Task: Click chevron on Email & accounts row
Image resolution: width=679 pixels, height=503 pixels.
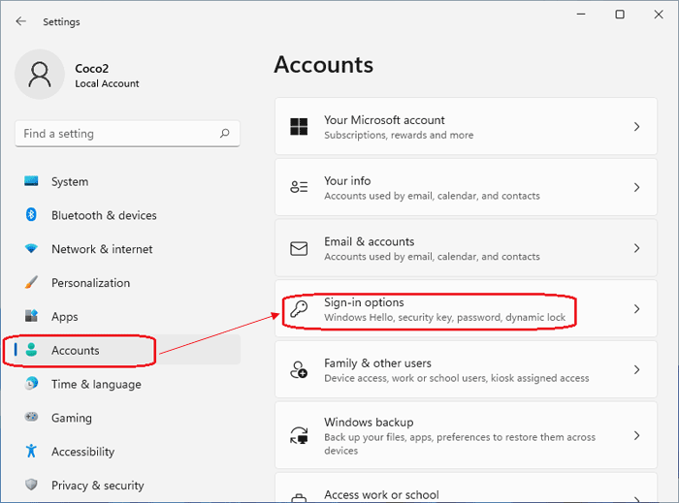Action: 636,248
